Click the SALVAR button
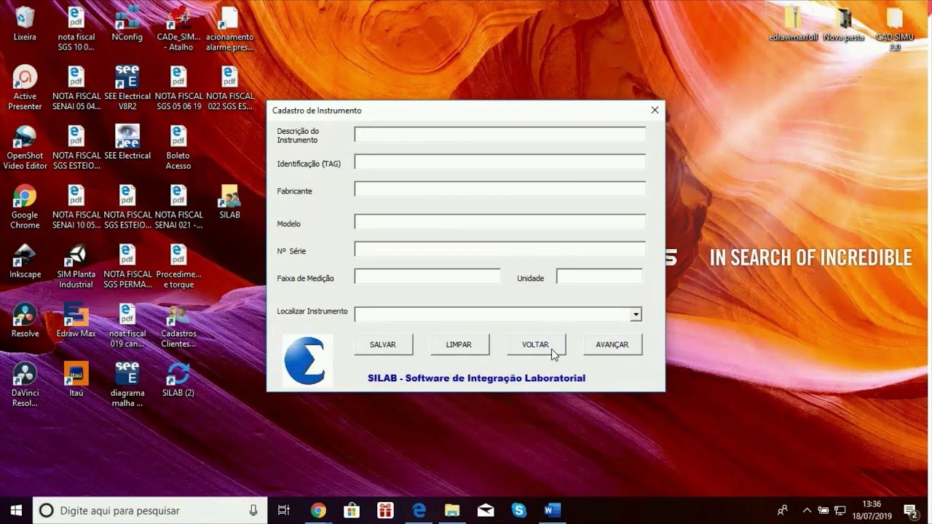The height and width of the screenshot is (524, 932). (x=383, y=345)
